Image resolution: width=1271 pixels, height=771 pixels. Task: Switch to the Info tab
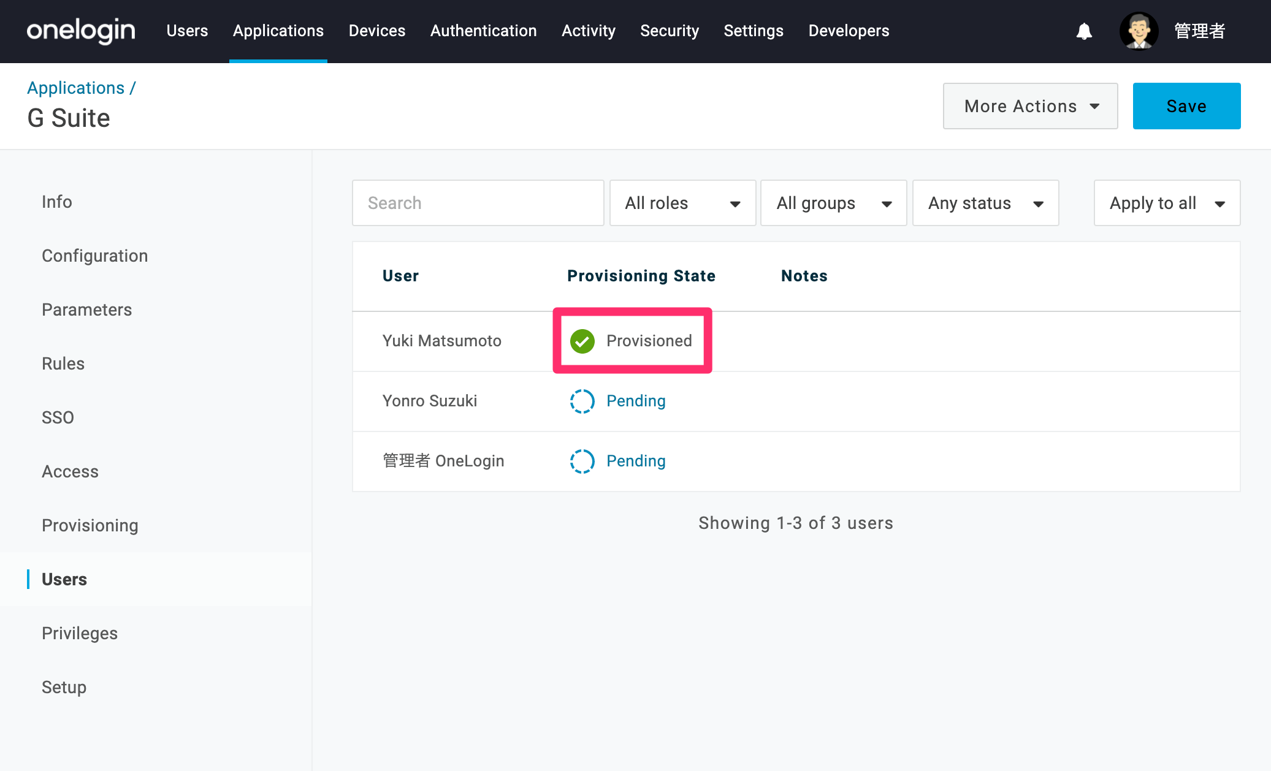pos(57,202)
